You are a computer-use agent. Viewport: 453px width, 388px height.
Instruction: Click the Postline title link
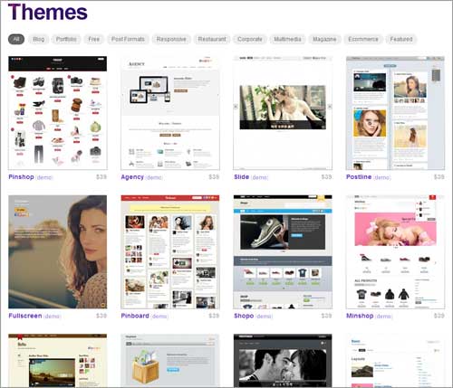point(359,177)
